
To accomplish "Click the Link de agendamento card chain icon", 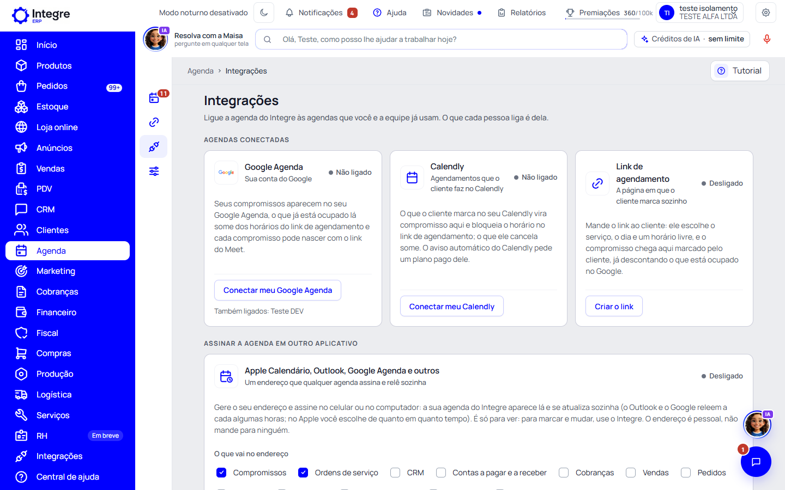I will point(597,183).
